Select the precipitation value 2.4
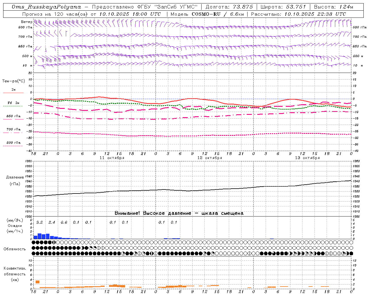The height and width of the screenshot is (294, 368). (52, 223)
